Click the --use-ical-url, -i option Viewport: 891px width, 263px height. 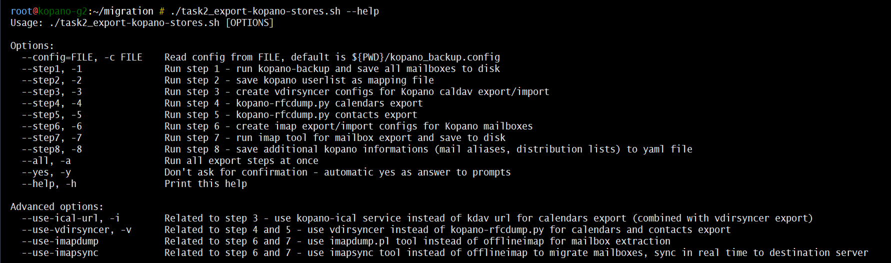tap(70, 218)
